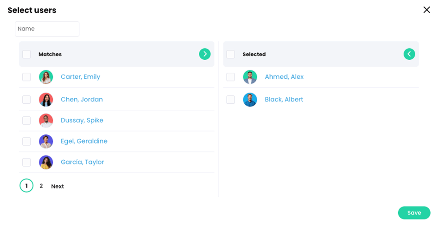Click the green move-right arrow in Matches header
Screen dimensions: 438x226
(204, 54)
